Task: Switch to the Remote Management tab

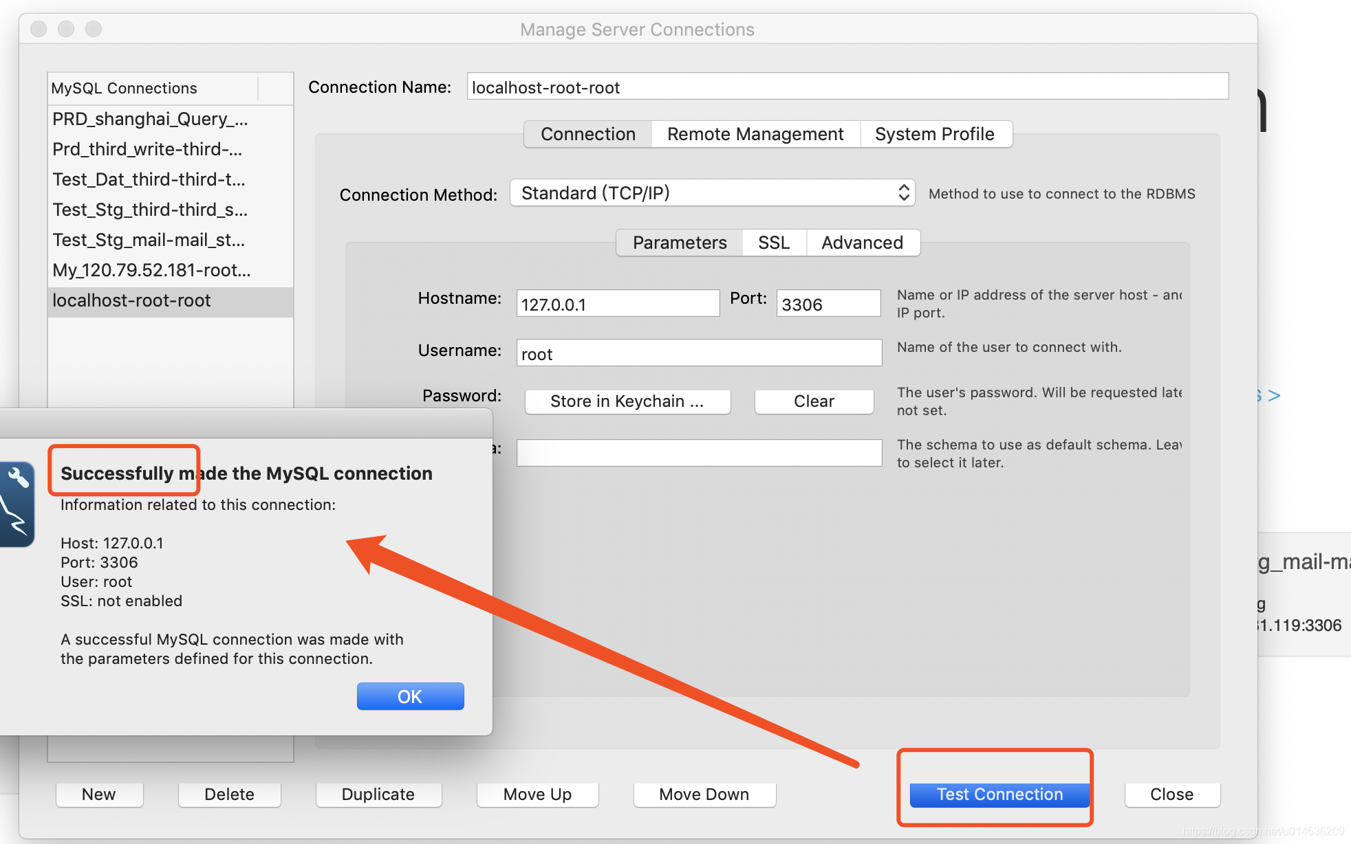Action: pos(755,134)
